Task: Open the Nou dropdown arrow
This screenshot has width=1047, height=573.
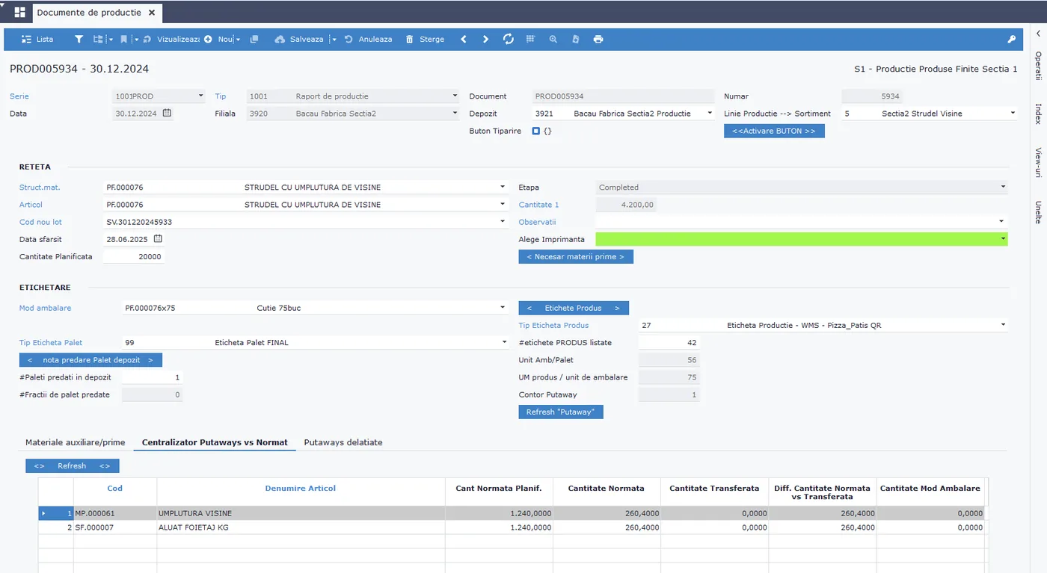Action: [239, 40]
